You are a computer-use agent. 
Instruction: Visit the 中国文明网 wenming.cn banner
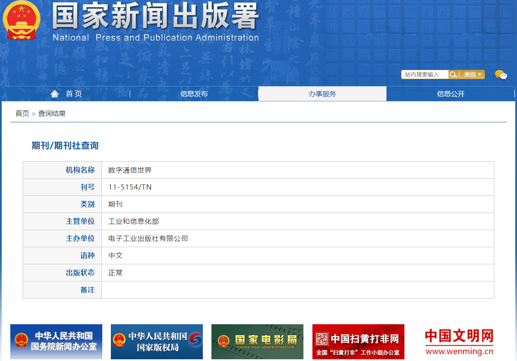[x=459, y=341]
